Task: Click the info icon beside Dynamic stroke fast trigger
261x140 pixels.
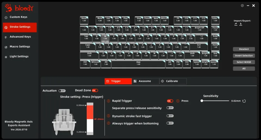Action: [x=108, y=116]
